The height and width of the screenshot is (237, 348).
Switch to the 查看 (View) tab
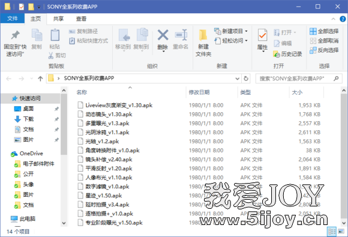click(81, 19)
